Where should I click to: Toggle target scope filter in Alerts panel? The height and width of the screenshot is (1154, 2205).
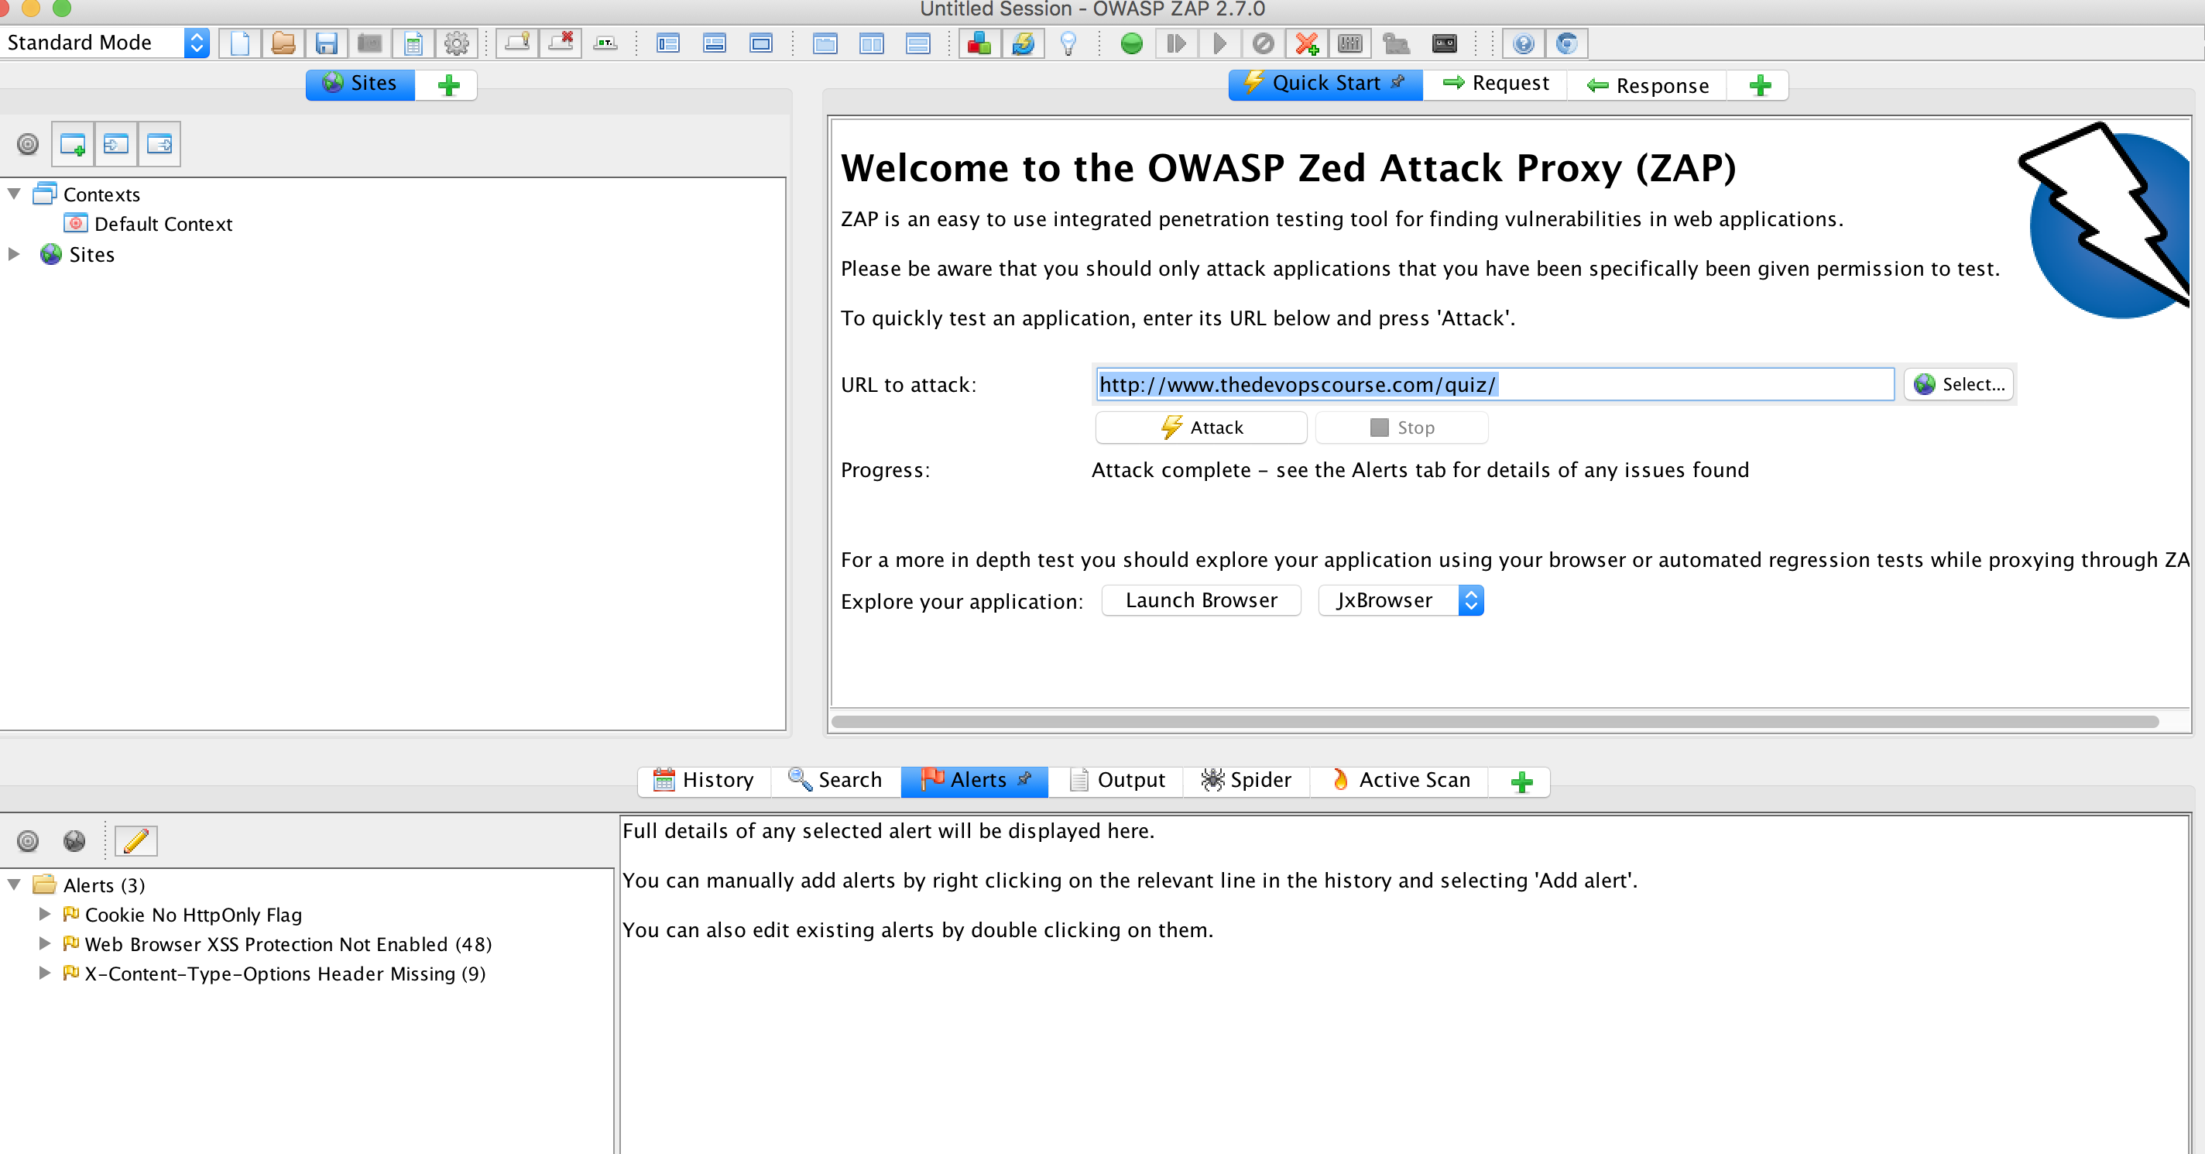pyautogui.click(x=28, y=840)
